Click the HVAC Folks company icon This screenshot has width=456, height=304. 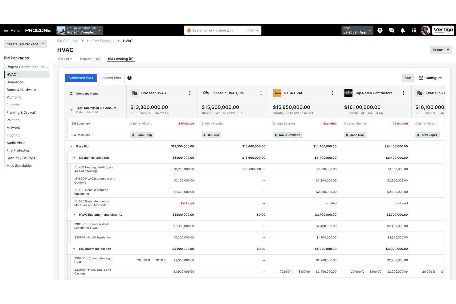coord(419,93)
